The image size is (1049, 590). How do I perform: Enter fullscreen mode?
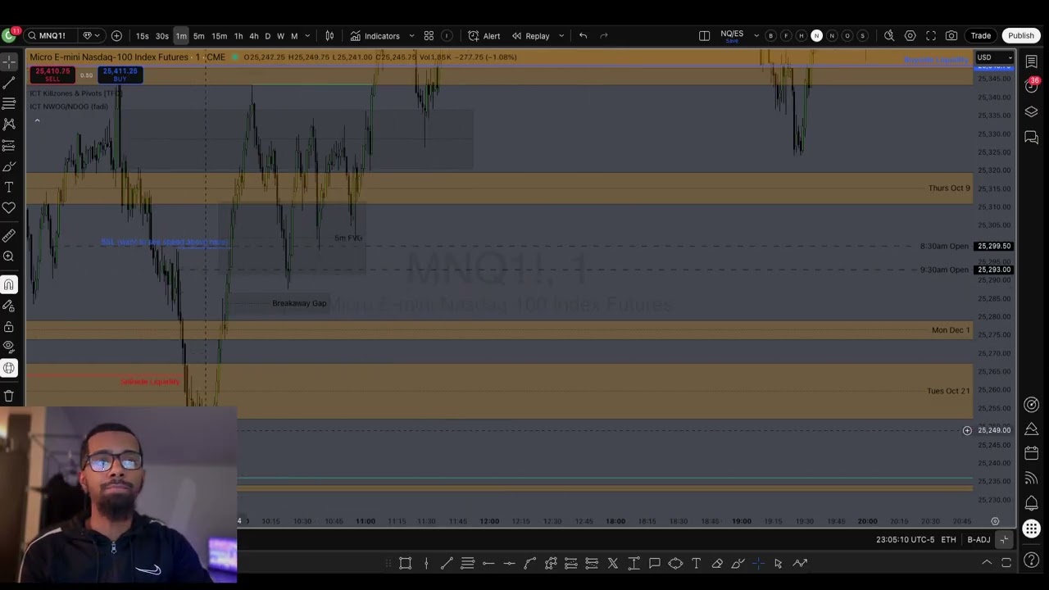point(931,36)
